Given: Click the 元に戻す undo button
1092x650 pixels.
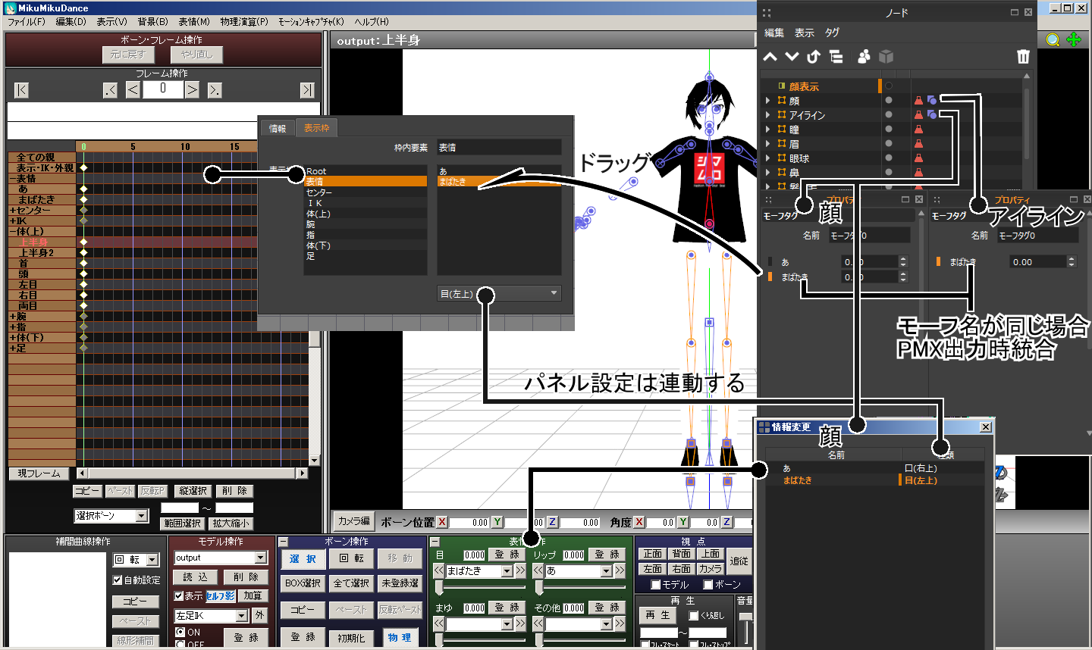Looking at the screenshot, I should click(x=128, y=55).
